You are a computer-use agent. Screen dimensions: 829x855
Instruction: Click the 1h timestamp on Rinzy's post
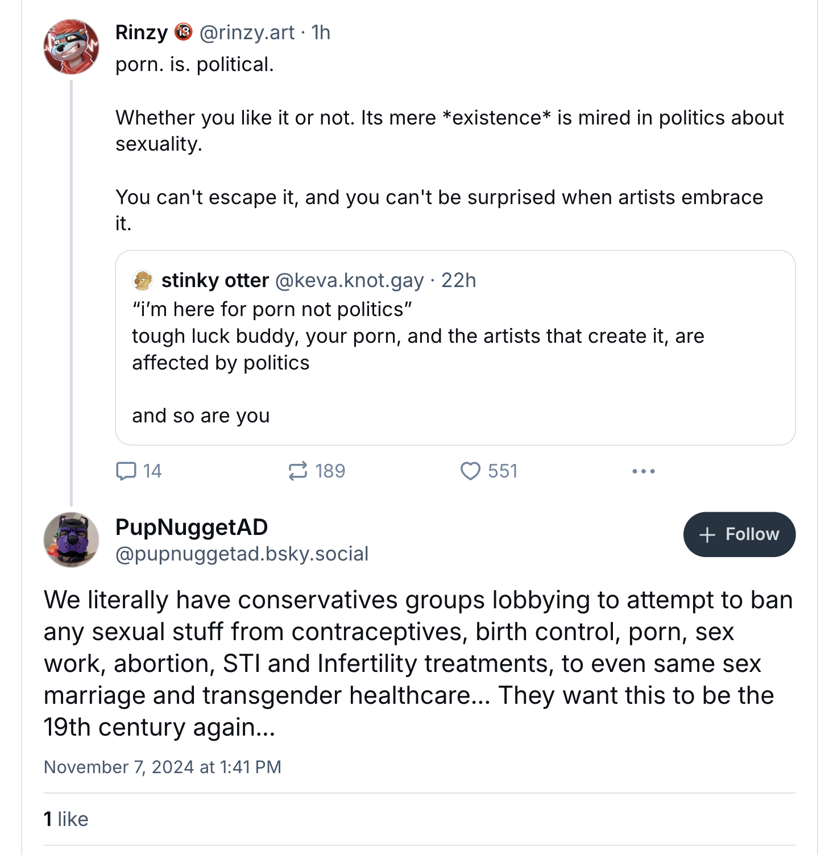(321, 32)
